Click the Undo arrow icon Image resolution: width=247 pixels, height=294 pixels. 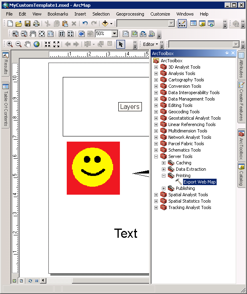pyautogui.click(x=85, y=24)
